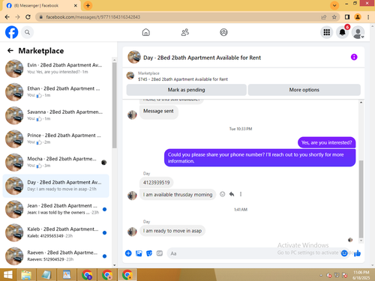Click Day's avatar beside asap message

point(132,232)
